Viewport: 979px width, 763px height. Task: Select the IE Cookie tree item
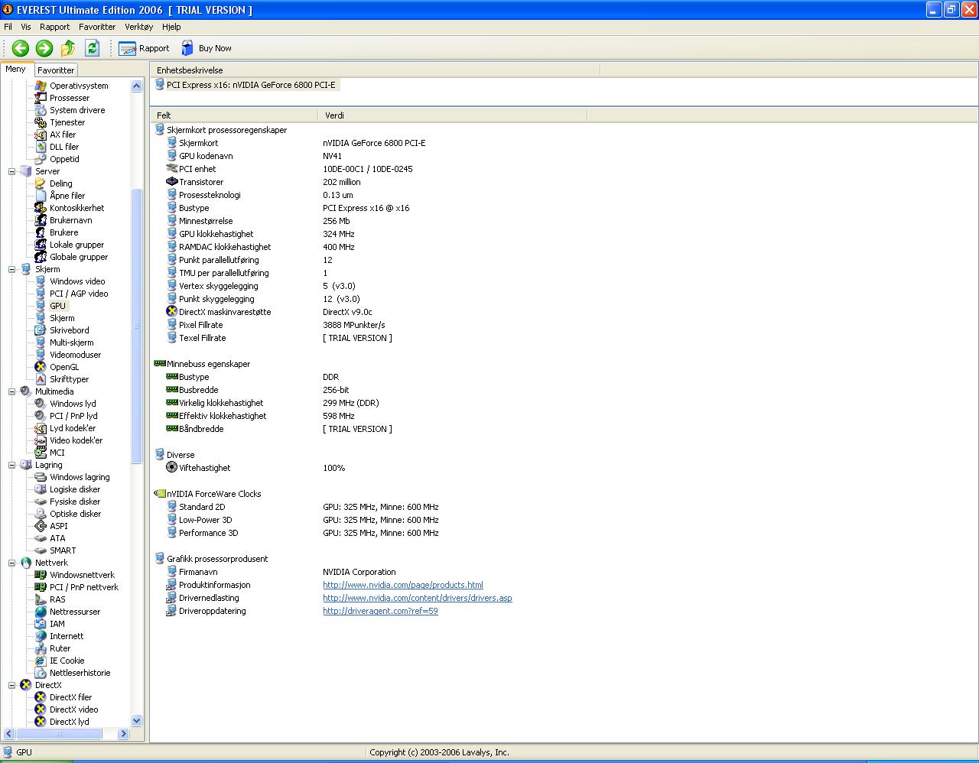tap(67, 661)
